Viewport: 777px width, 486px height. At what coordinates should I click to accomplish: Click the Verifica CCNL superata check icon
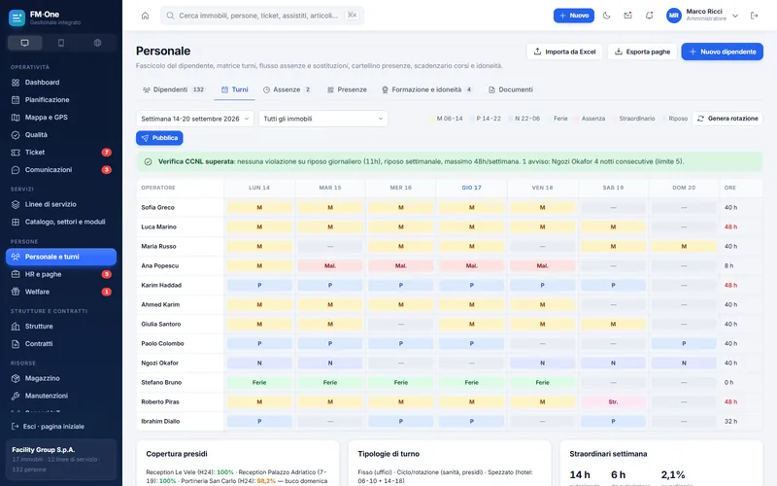[x=148, y=161]
